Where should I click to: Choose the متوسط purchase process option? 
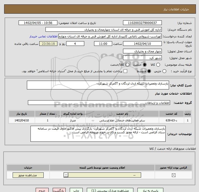149,71
